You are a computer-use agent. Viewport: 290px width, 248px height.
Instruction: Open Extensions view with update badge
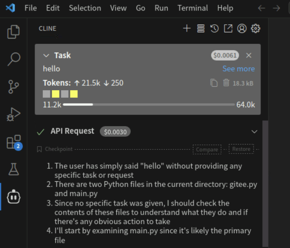click(x=14, y=142)
